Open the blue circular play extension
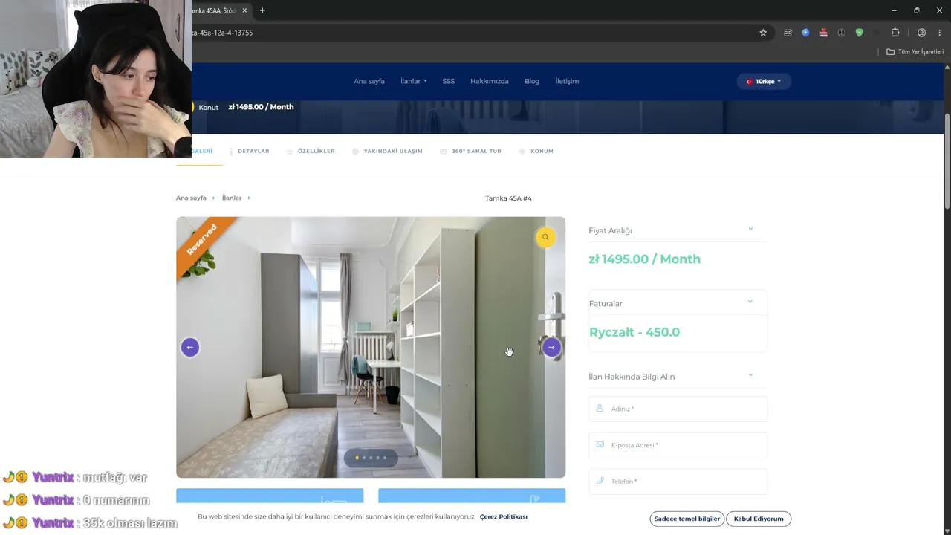The height and width of the screenshot is (535, 951). coord(805,33)
